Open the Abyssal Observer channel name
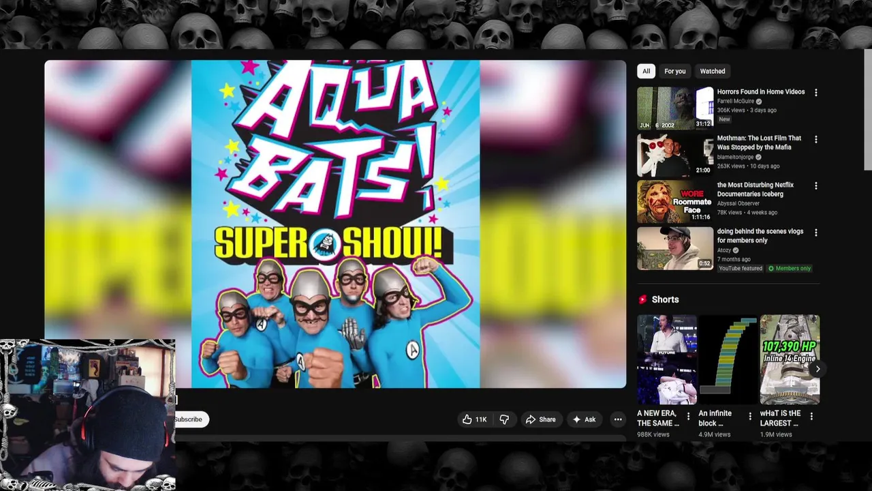This screenshot has height=491, width=872. 738,203
